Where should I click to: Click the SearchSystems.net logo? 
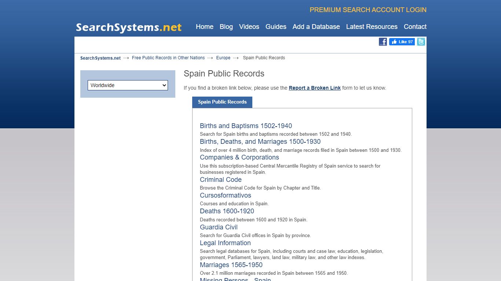point(129,27)
